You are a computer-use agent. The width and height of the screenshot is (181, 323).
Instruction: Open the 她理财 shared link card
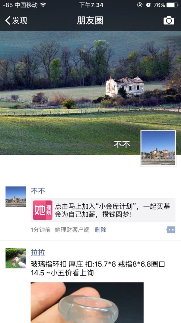point(103,210)
